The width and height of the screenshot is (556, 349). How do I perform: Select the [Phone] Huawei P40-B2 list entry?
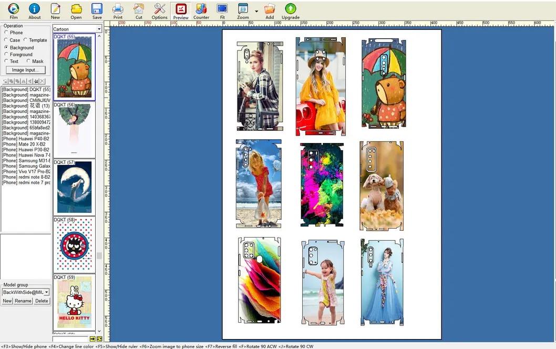coord(26,139)
